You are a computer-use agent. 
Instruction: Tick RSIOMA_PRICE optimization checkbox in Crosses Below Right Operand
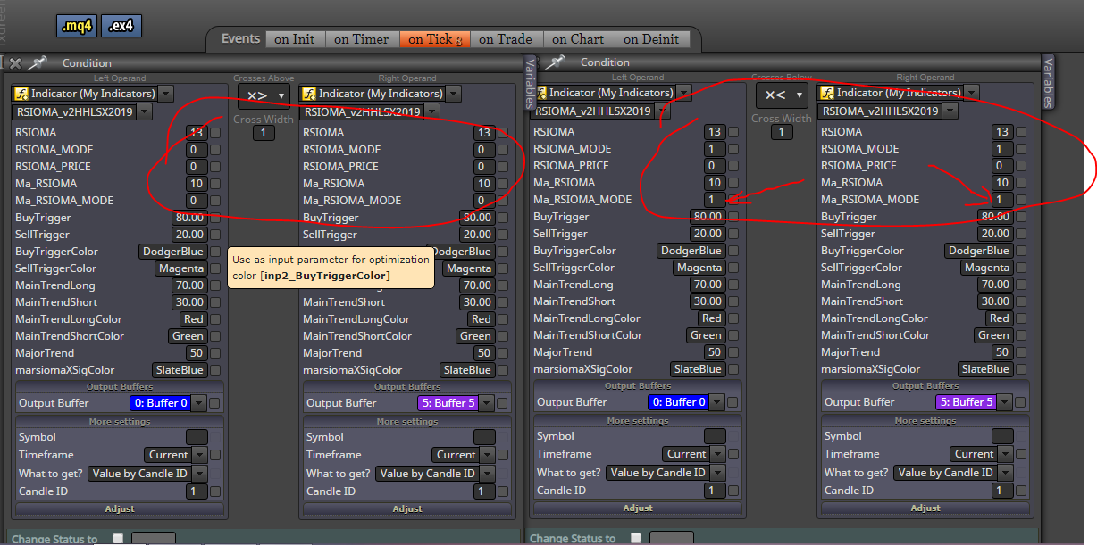pos(1021,166)
